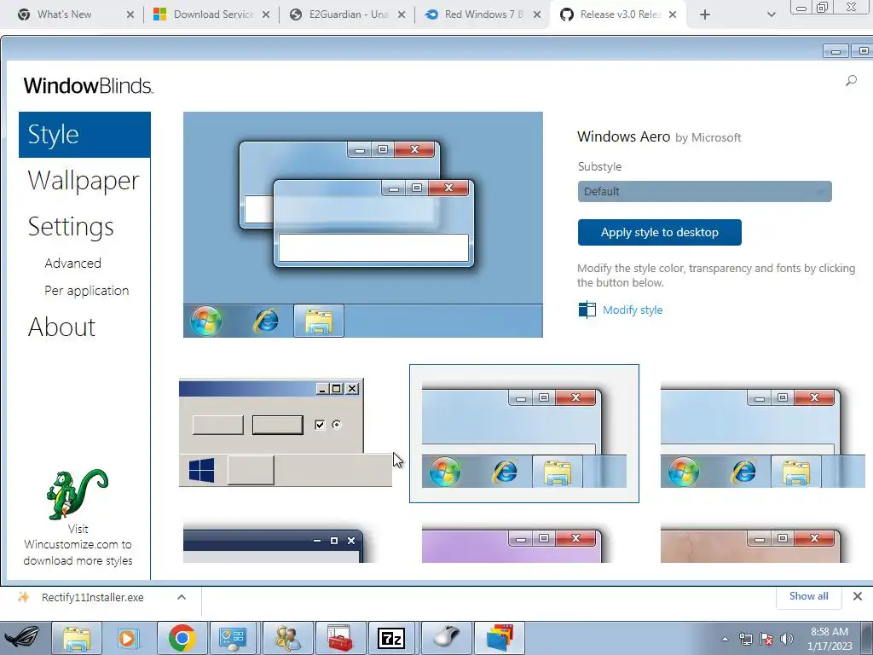The height and width of the screenshot is (655, 873).
Task: Show hidden system tray icons
Action: (725, 640)
